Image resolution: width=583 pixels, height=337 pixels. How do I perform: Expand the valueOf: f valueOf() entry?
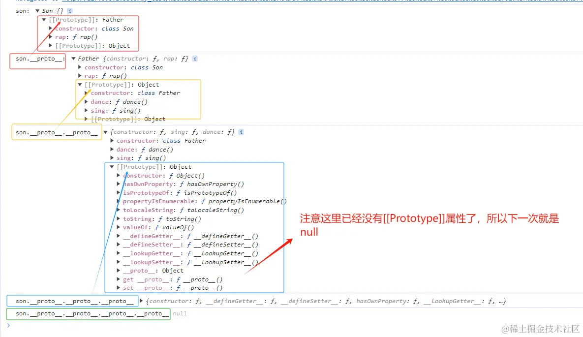[x=118, y=227]
